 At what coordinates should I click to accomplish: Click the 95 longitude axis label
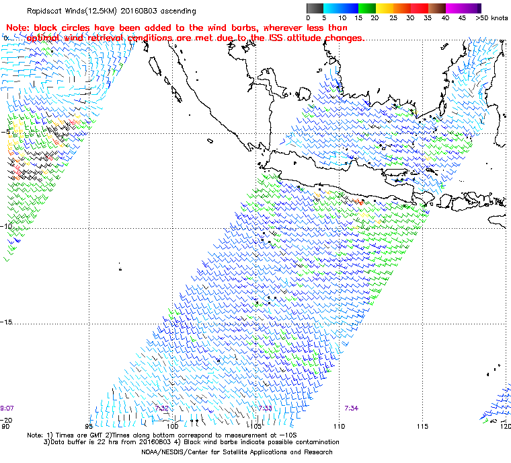click(x=89, y=426)
